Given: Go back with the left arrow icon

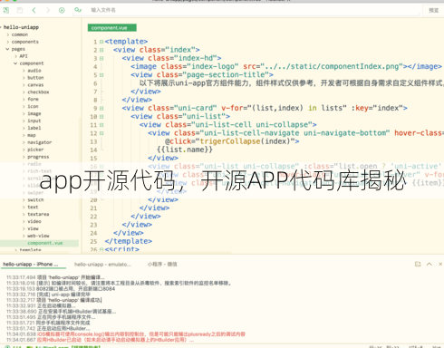Looking at the screenshot, I should point(34,10).
